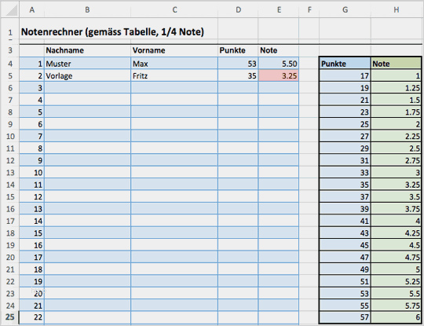Image resolution: width=424 pixels, height=326 pixels.
Task: Select the cell containing Muster
Action: 87,64
